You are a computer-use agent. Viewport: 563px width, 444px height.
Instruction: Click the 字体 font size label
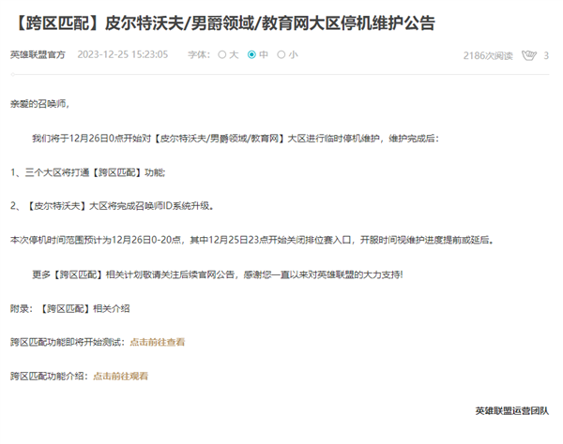point(199,54)
